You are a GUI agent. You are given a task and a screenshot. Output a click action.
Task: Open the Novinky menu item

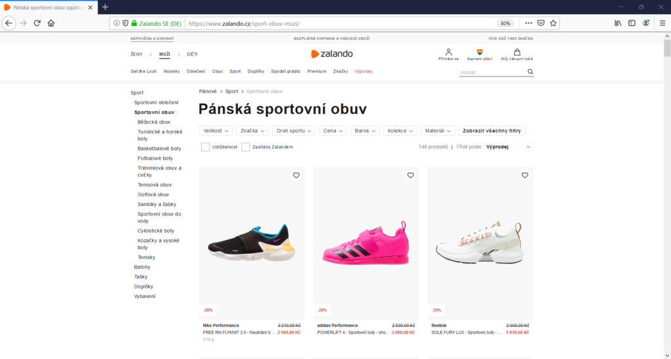[172, 71]
